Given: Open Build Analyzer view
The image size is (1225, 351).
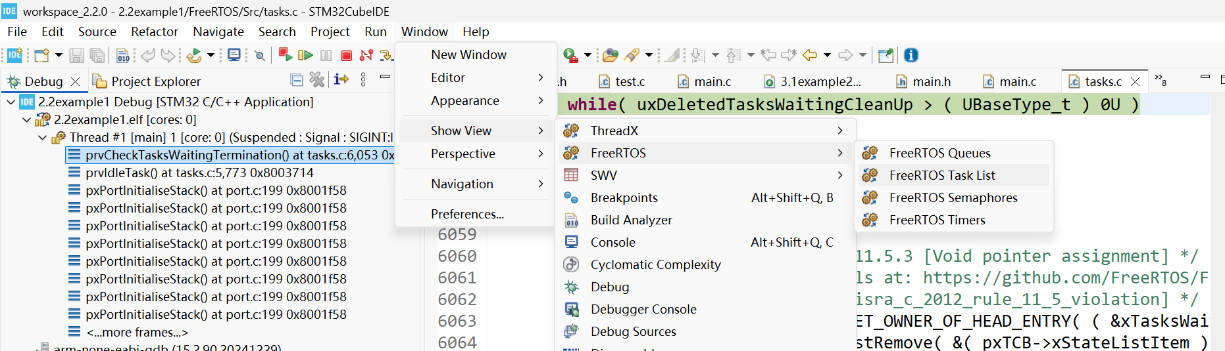Looking at the screenshot, I should [x=705, y=220].
